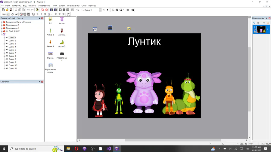The image size is (271, 152).
Task: Select the Управление X object icon
Action: click(62, 54)
